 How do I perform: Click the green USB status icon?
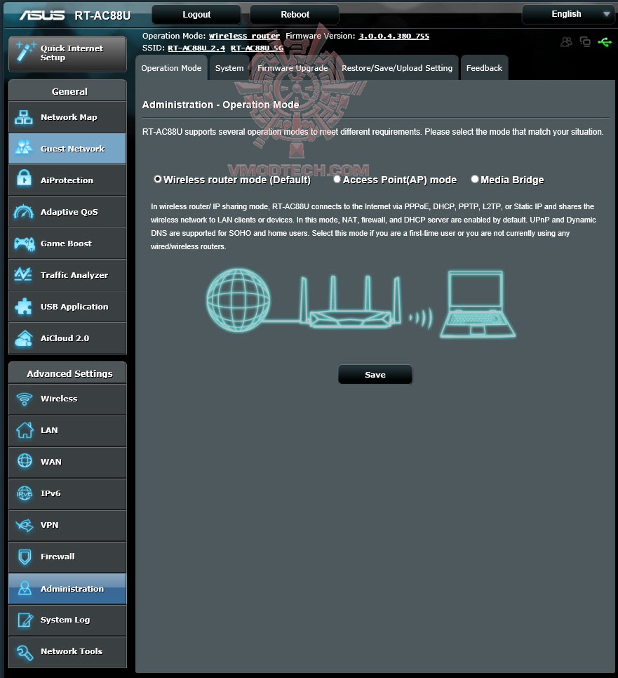(605, 42)
